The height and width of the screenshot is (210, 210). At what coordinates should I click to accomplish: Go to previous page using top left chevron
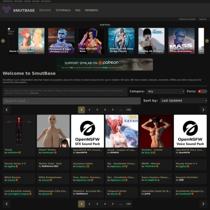click(x=7, y=110)
